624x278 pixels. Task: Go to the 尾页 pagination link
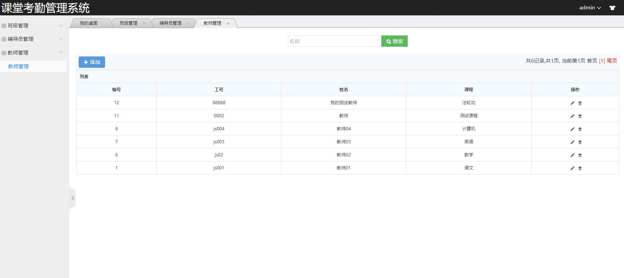tap(612, 60)
